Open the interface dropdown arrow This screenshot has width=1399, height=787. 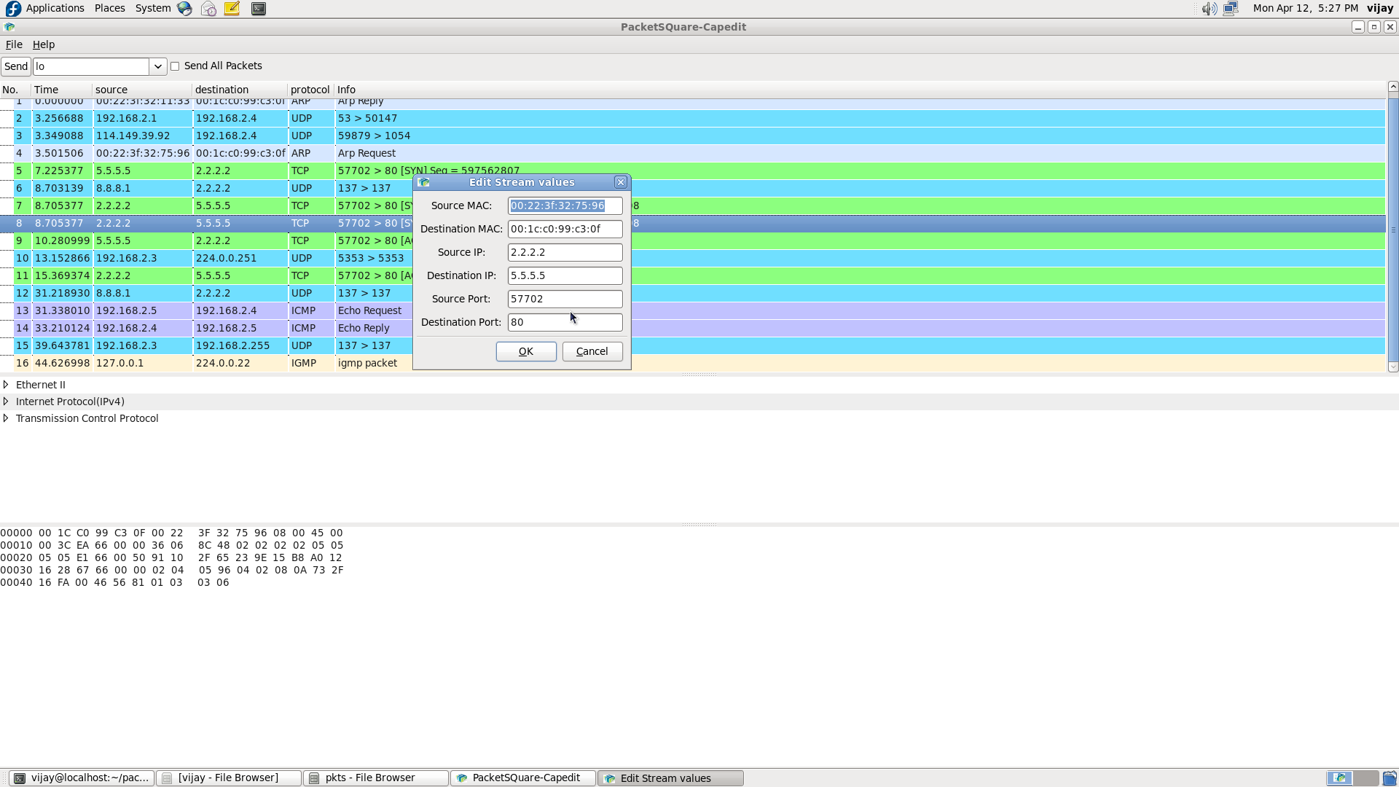157,66
